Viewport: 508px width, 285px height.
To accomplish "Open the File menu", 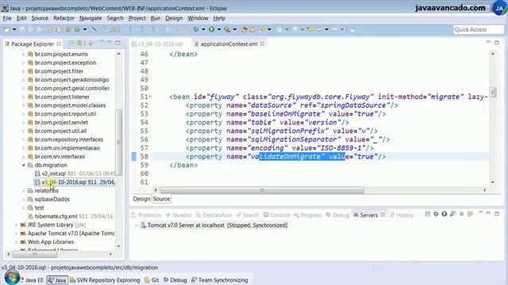I will [x=7, y=18].
